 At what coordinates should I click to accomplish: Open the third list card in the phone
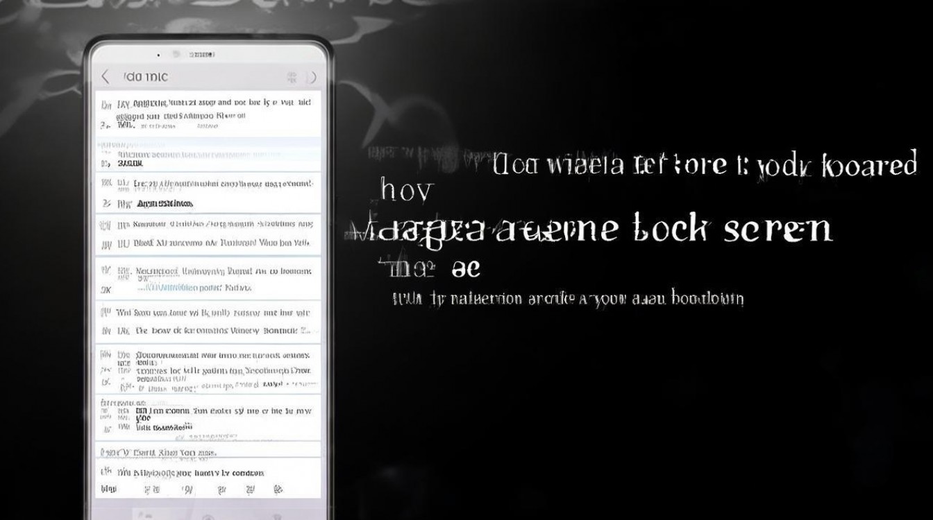(208, 192)
